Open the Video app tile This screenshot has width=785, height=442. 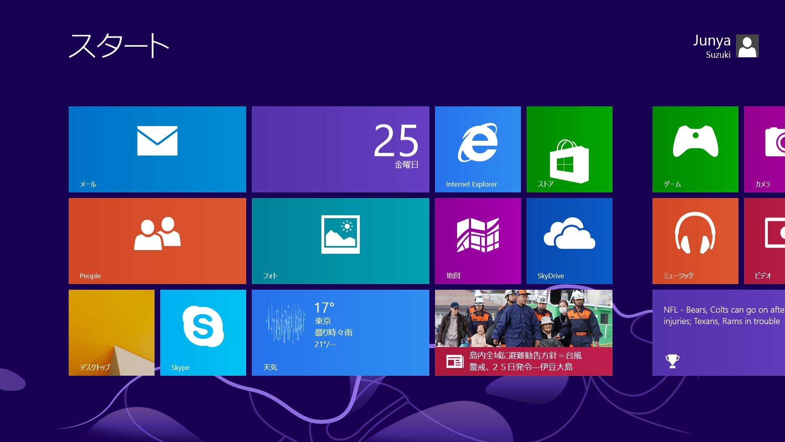coord(766,241)
